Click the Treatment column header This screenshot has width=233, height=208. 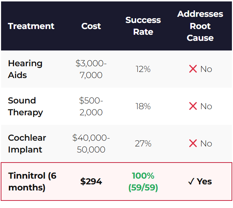click(x=31, y=26)
